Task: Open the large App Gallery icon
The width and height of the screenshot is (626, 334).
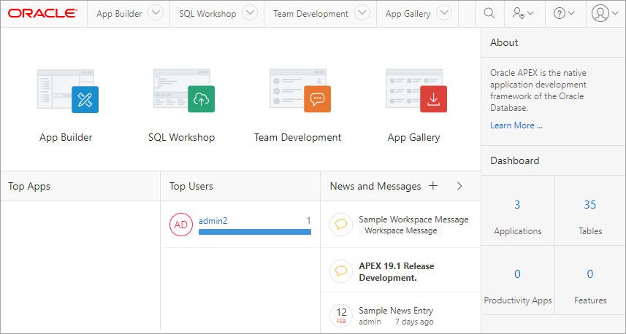Action: tap(416, 91)
